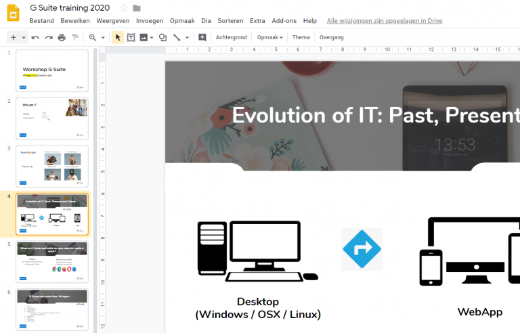Add a comment with toolbar icon
520x333 pixels.
tap(202, 37)
